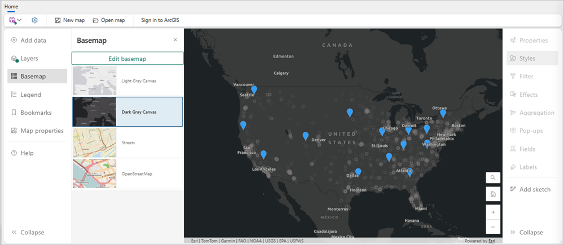Click the Havana label on the map
Screen dimensions: 564x245
click(412, 220)
